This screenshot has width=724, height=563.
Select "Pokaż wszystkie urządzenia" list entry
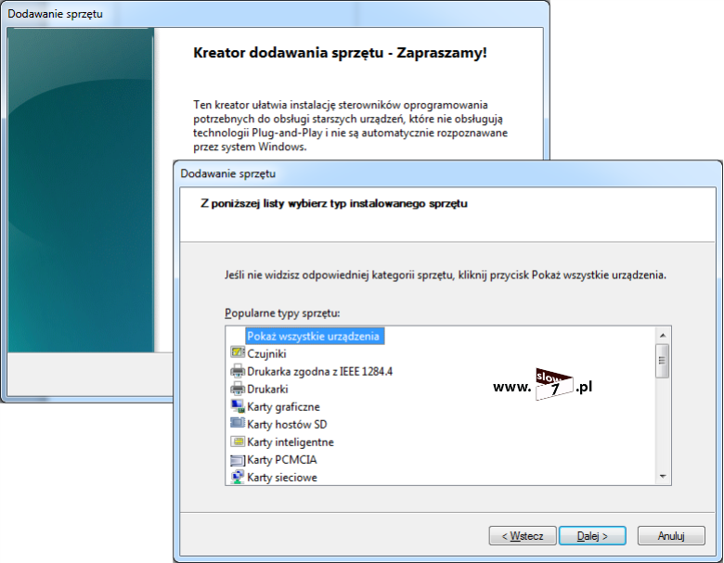click(315, 336)
